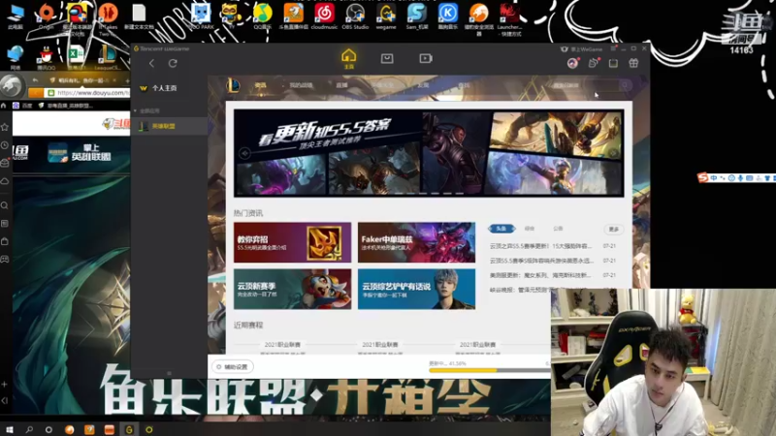
Task: Open user avatar in WeGame header
Action: (x=572, y=63)
